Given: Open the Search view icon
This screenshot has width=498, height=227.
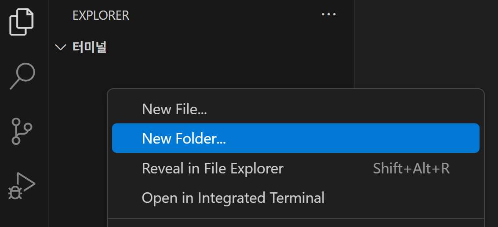Looking at the screenshot, I should click(x=22, y=76).
